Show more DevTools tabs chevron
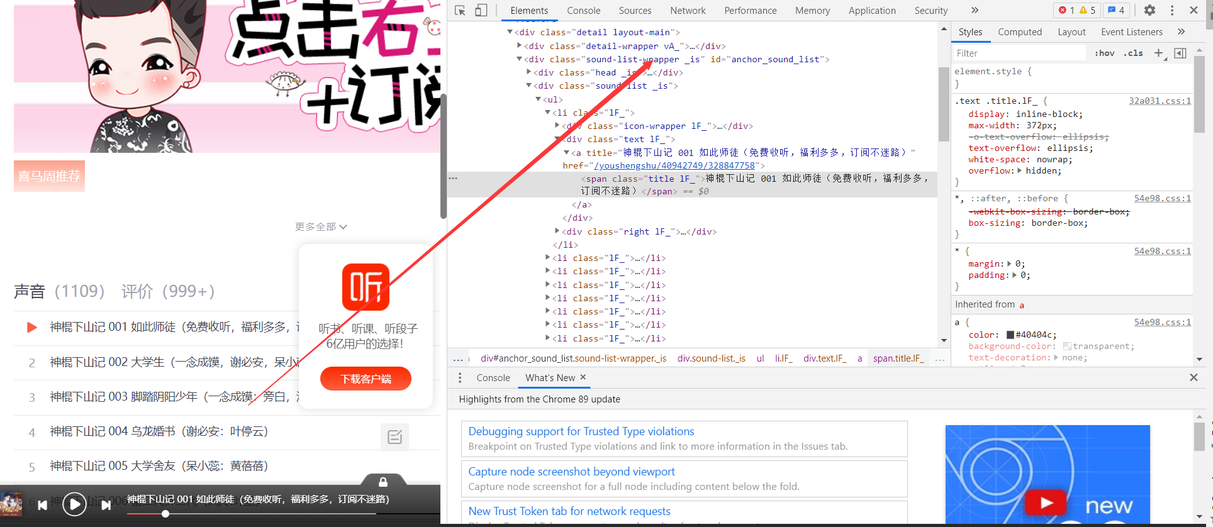The image size is (1213, 527). [x=975, y=10]
